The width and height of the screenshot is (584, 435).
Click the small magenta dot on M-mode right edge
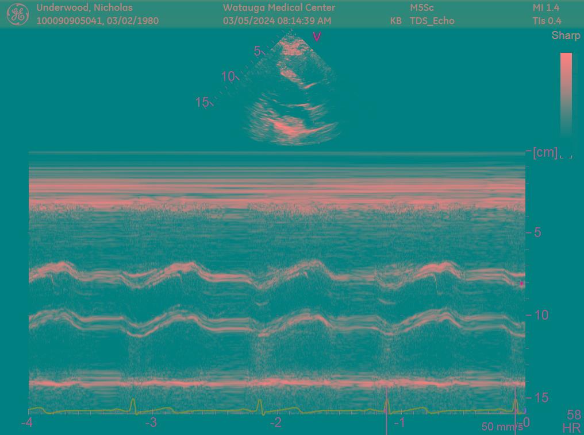[521, 283]
